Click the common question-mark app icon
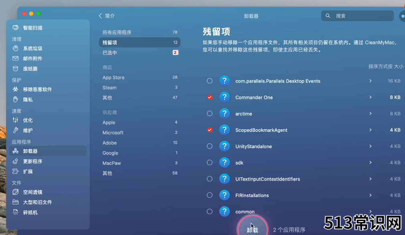Screen dimensions: 405x235 click(225, 211)
